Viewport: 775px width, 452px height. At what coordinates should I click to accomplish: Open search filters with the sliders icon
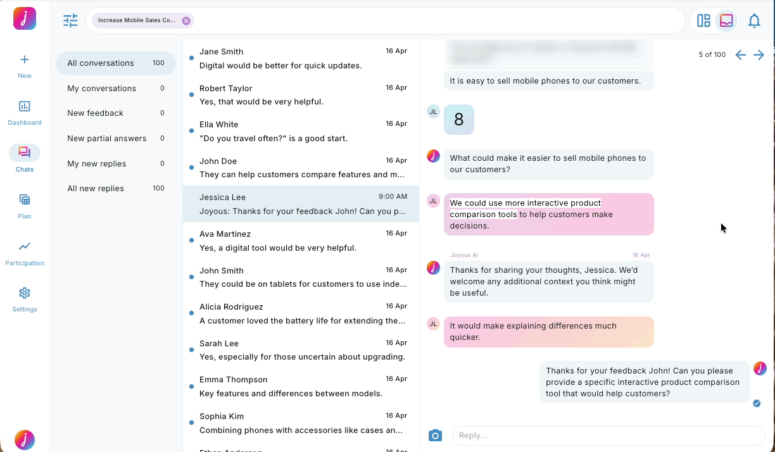[x=70, y=20]
